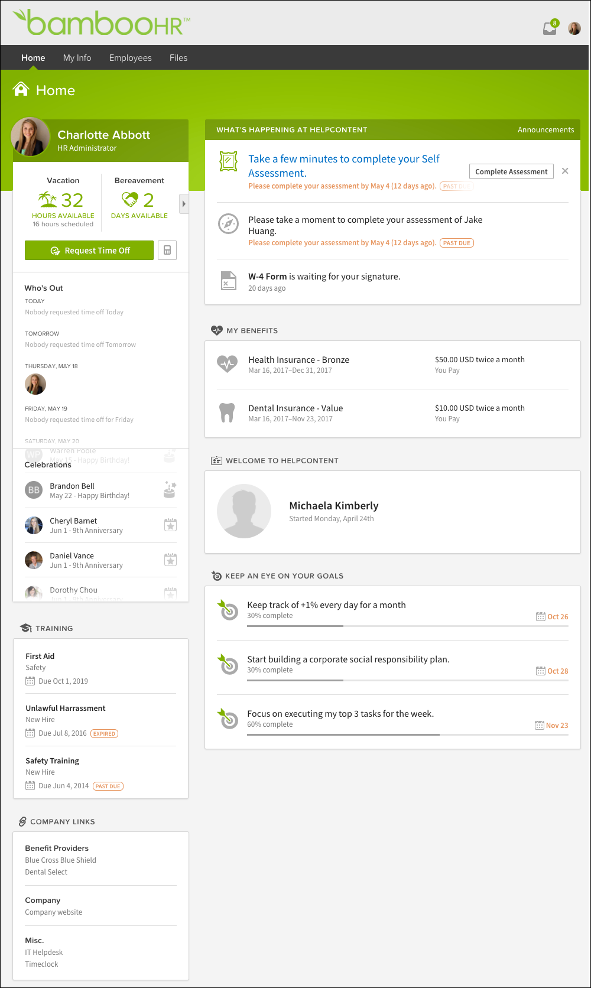Open the notifications bell

point(549,27)
